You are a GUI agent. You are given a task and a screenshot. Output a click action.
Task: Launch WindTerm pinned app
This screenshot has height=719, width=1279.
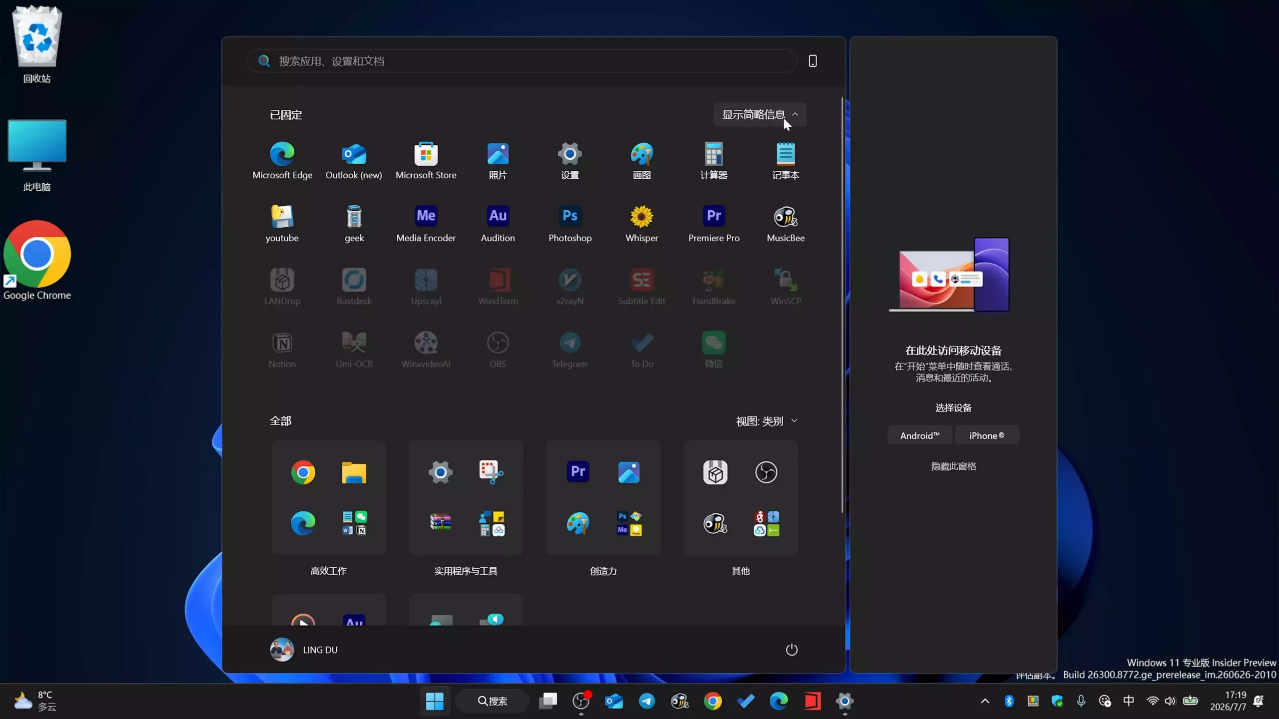[x=498, y=287]
